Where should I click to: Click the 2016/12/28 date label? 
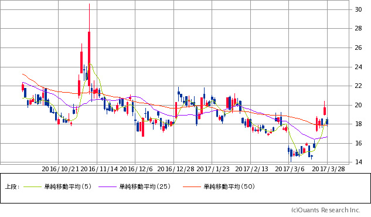tap(176, 169)
